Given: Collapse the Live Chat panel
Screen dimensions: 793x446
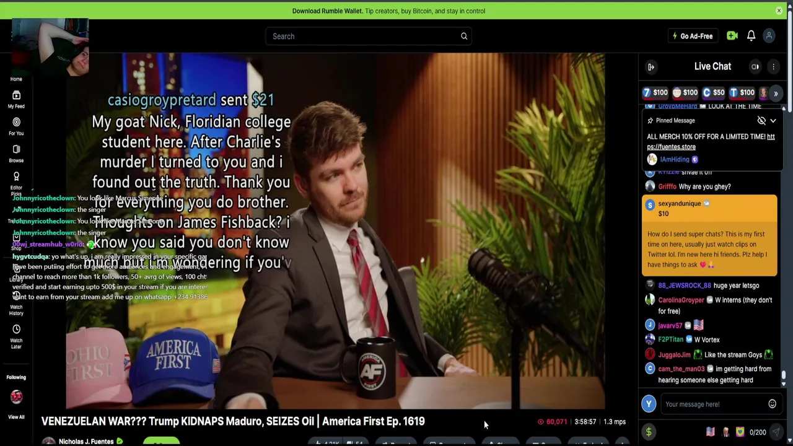Looking at the screenshot, I should (651, 67).
